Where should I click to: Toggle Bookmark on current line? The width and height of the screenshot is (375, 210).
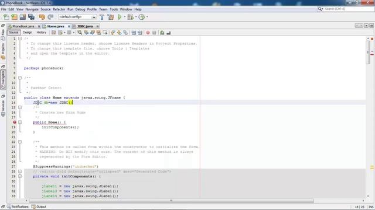click(x=125, y=33)
